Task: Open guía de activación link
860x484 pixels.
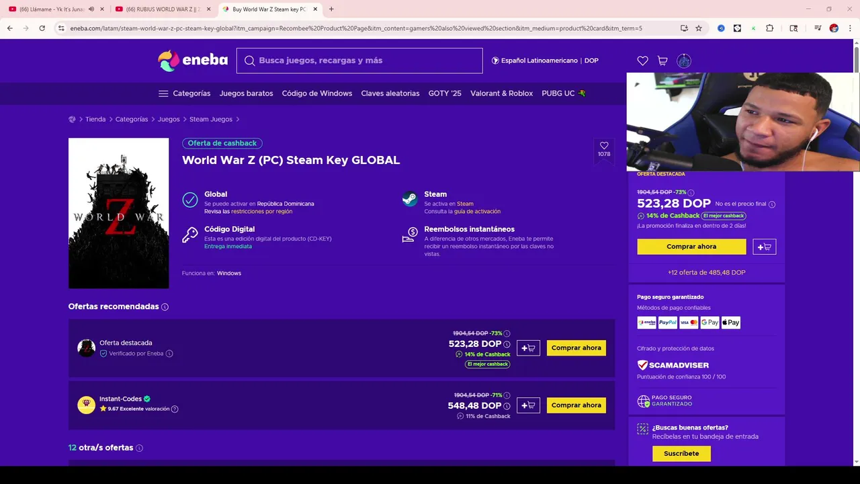Action: pos(477,211)
